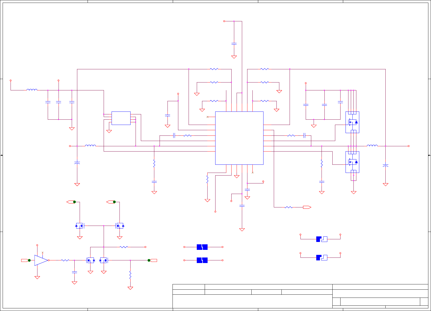Select the polarized capacitor on the left vertical rail

tap(77, 163)
